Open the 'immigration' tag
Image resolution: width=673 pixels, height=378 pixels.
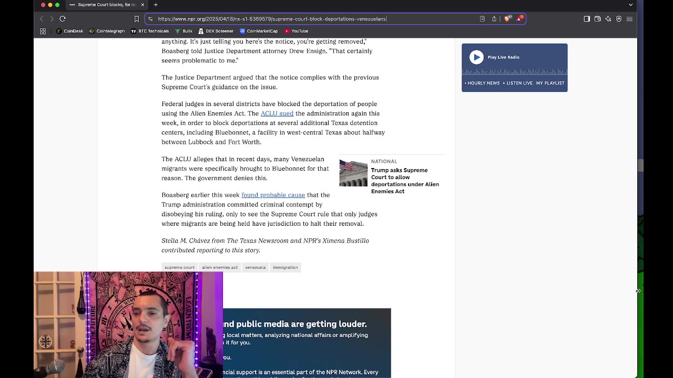[285, 267]
